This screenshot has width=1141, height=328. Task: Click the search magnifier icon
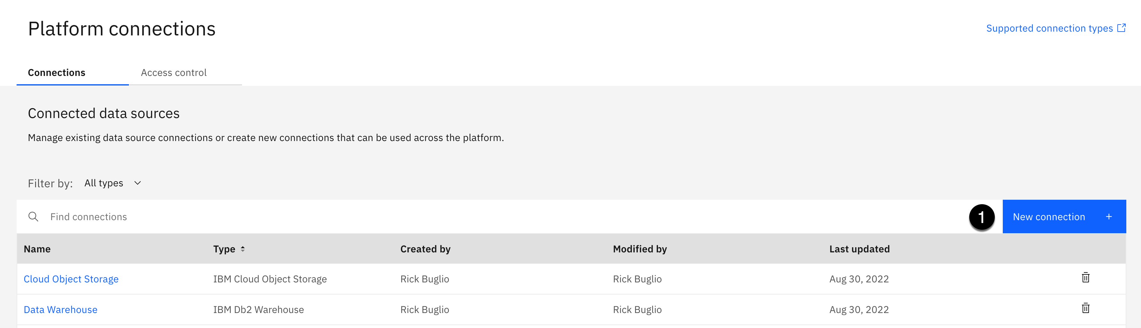pos(33,217)
